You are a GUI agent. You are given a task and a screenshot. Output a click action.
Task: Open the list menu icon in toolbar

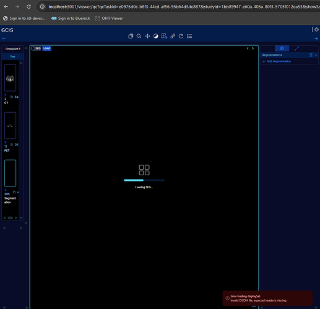[x=189, y=36]
